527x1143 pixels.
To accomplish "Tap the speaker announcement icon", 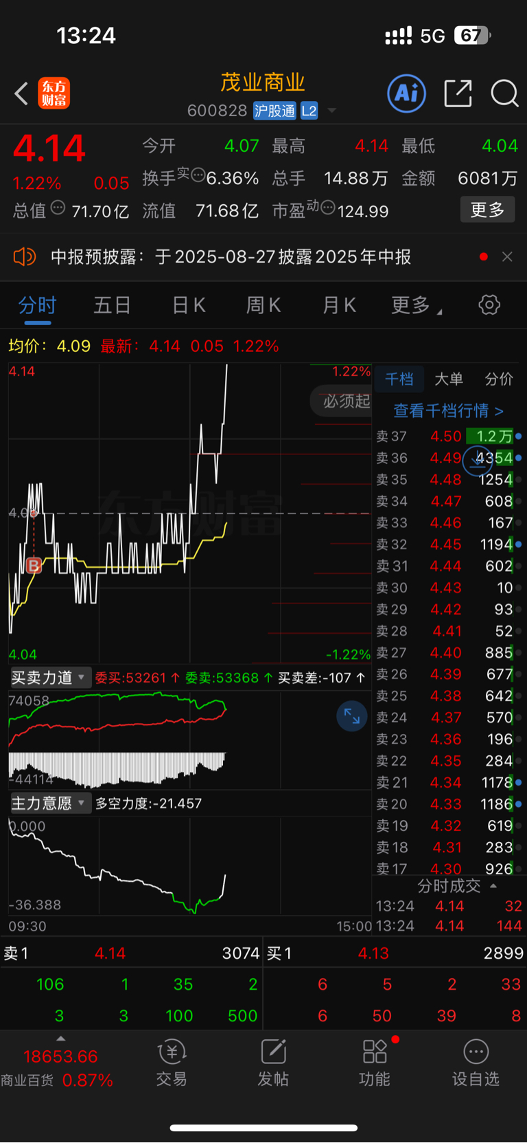I will [x=24, y=257].
